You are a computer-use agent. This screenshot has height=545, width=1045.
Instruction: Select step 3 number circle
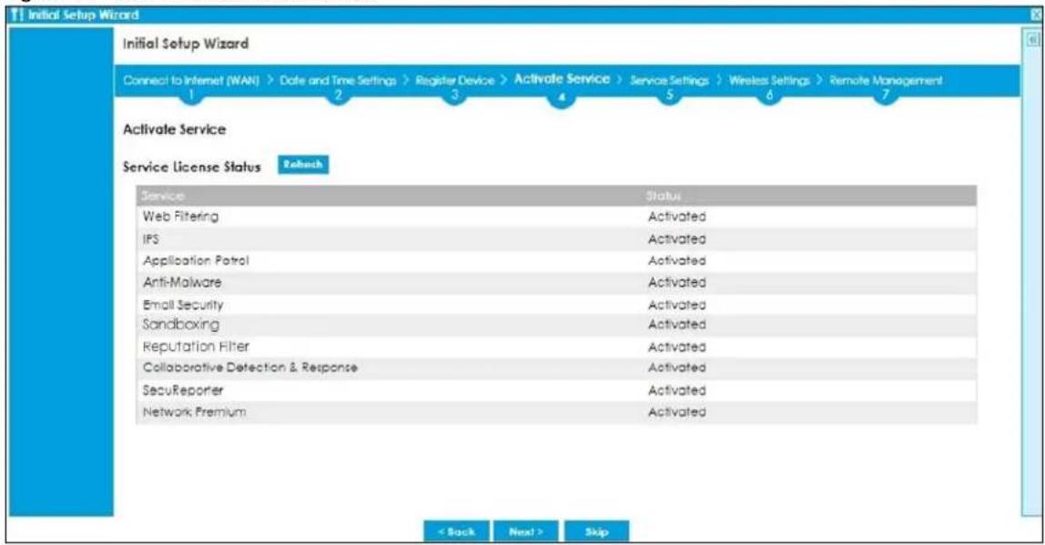tap(454, 96)
